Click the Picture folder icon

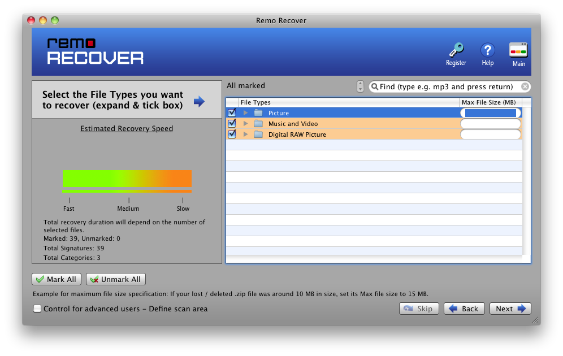point(258,112)
